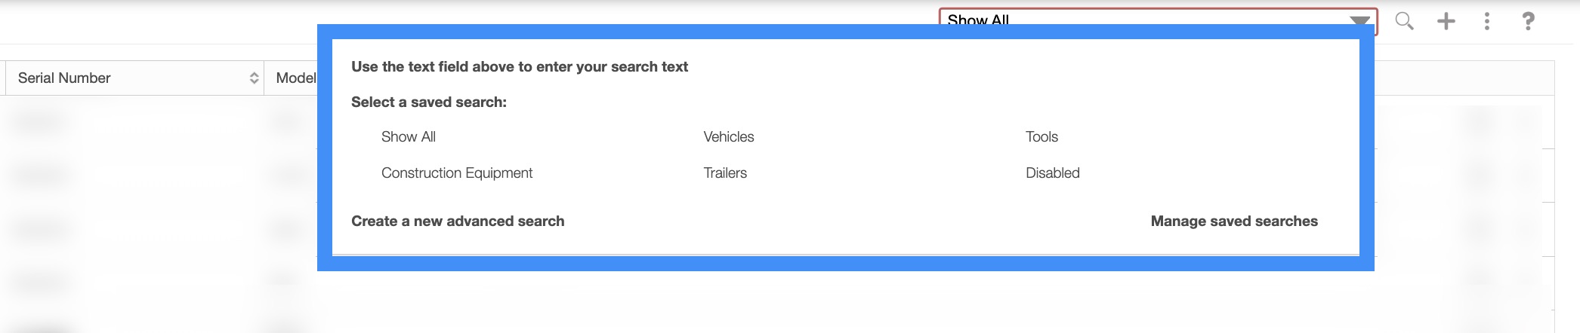Select the Disabled saved search
1580x333 pixels.
(x=1052, y=173)
